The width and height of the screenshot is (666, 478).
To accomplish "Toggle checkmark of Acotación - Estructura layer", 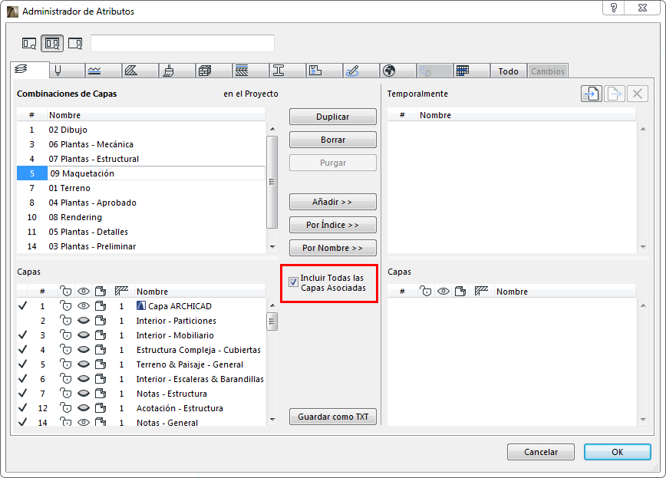I will coord(23,408).
